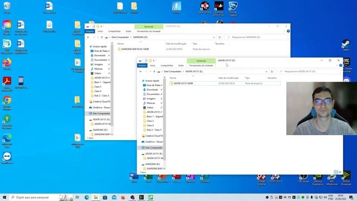
Task: Click the up-one-level arrow in ADATA window
Action: click(154, 71)
